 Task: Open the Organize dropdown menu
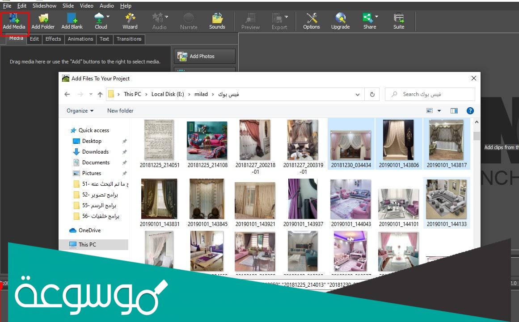point(80,111)
